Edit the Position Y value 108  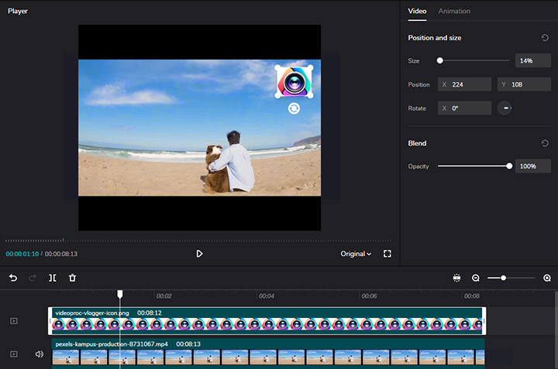pos(524,84)
